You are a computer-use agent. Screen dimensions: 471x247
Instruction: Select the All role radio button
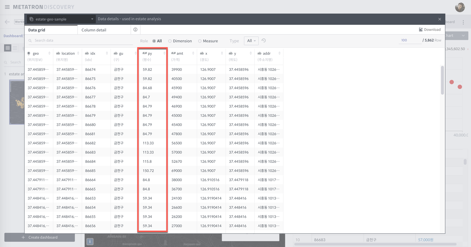pos(154,41)
